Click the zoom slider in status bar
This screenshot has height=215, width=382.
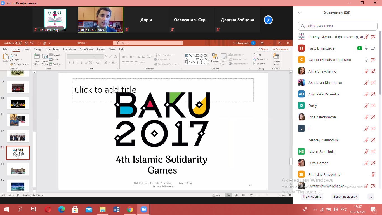(x=267, y=195)
